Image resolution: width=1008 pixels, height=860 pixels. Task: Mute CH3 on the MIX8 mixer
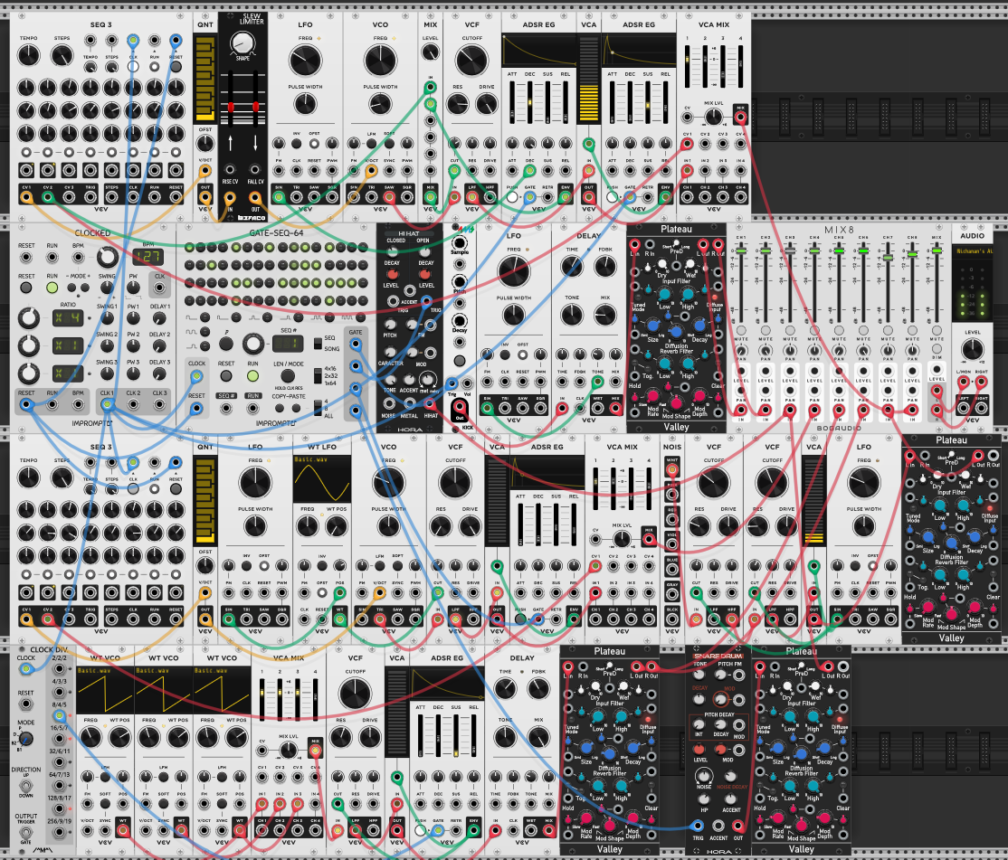pyautogui.click(x=790, y=330)
